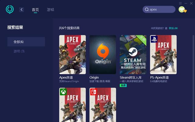The height and width of the screenshot is (122, 195).
Task: Select the 游戏 (3) filter
Action: [x=19, y=51]
